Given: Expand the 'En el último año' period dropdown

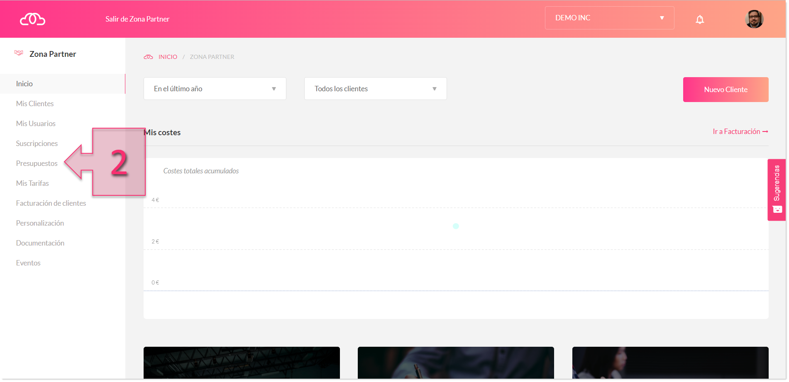Looking at the screenshot, I should click(215, 89).
